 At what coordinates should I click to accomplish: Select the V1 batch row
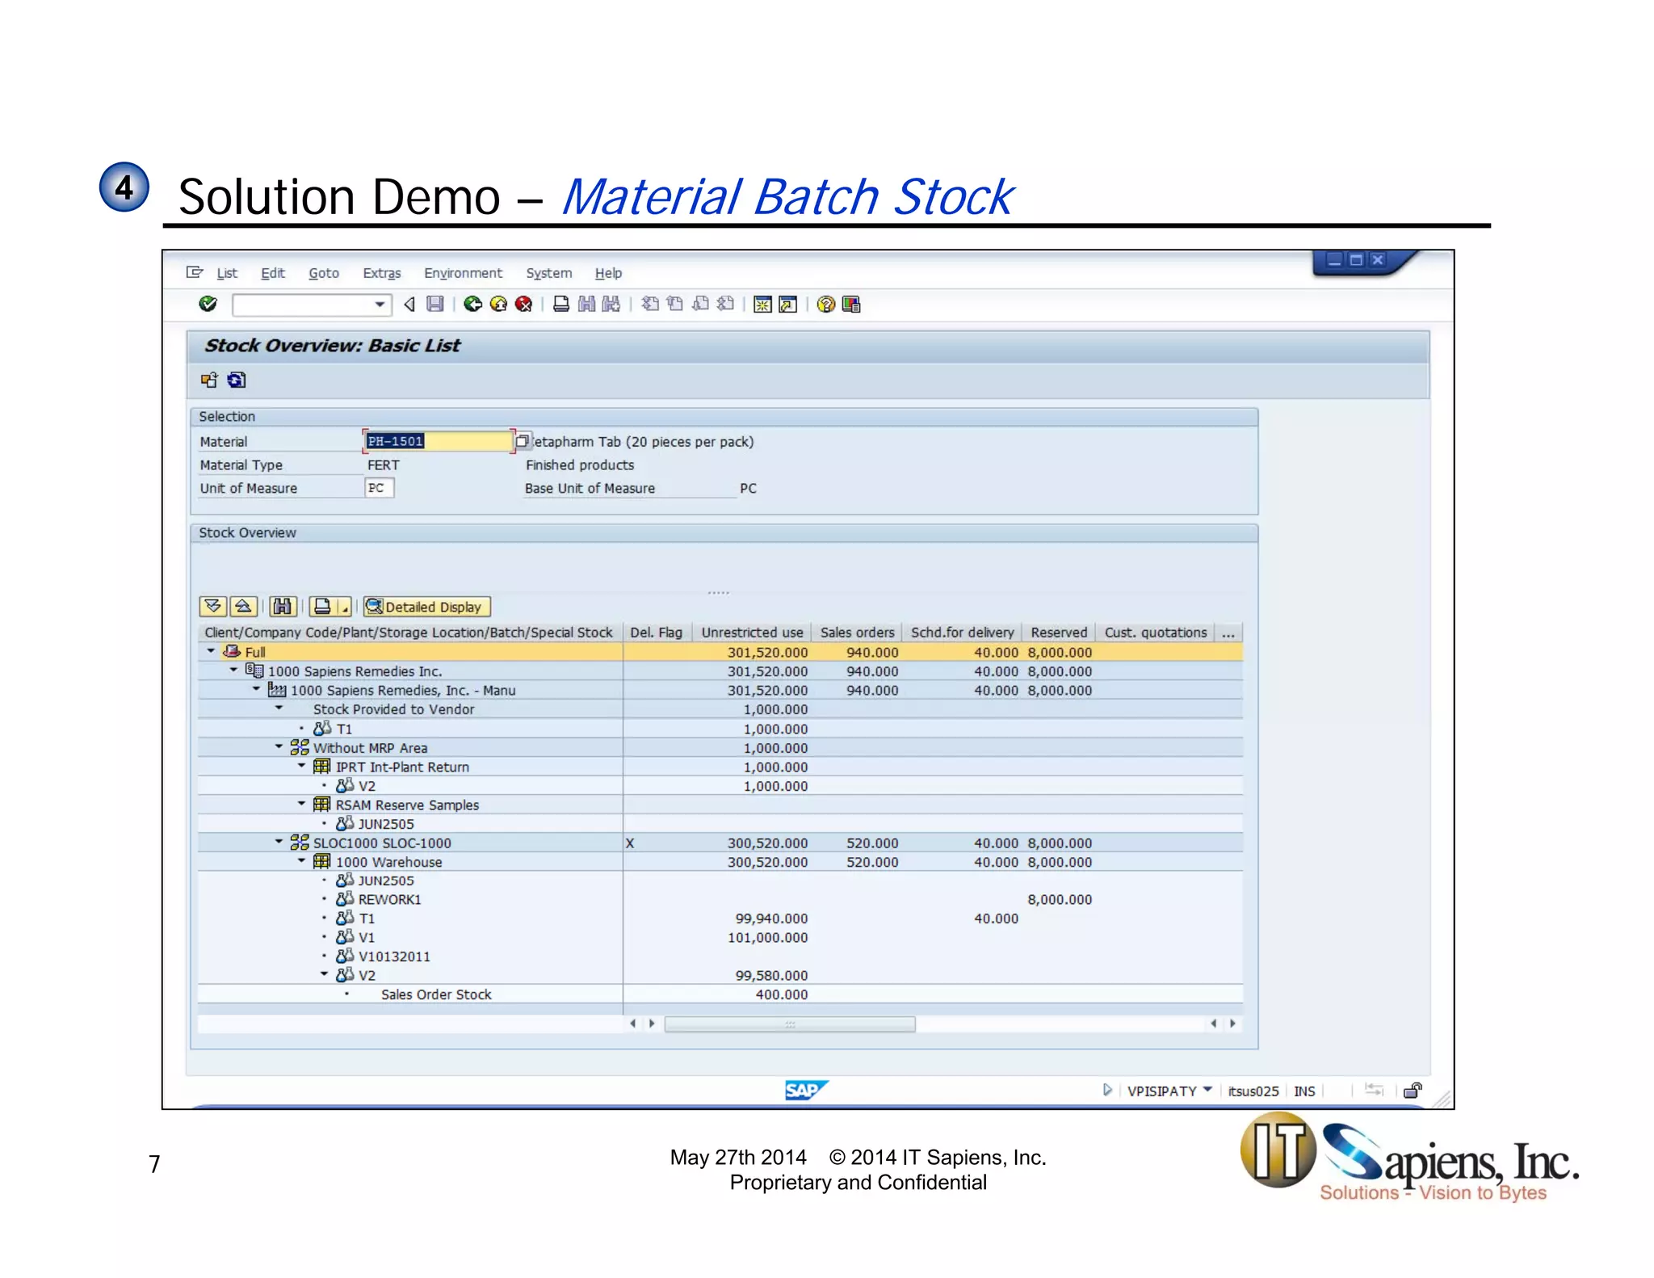720,937
